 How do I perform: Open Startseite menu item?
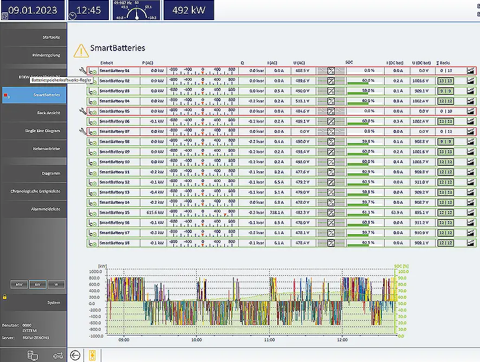[34, 37]
